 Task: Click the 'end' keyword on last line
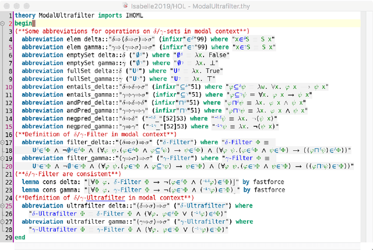point(20,237)
